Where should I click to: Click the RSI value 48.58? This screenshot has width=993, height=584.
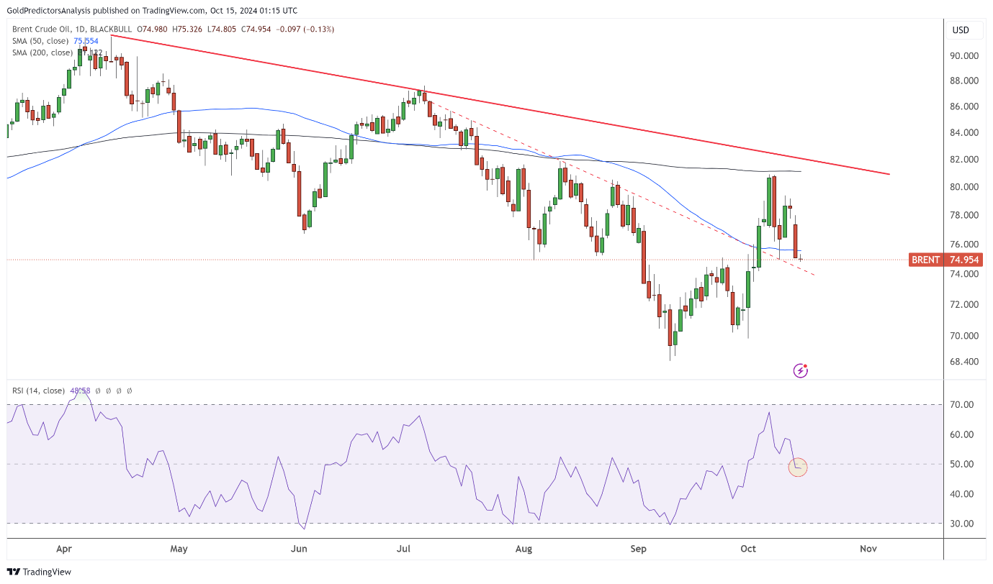click(80, 391)
